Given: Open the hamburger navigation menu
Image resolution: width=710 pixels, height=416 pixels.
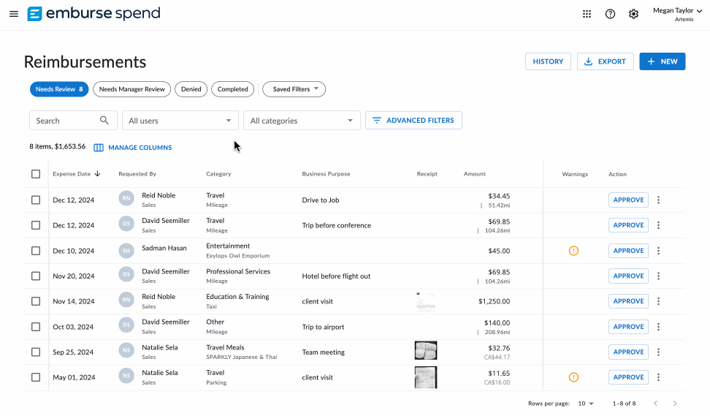Looking at the screenshot, I should pyautogui.click(x=14, y=14).
